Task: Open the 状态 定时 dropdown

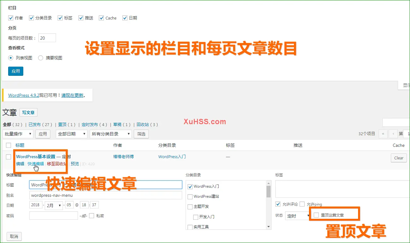Action: (298, 216)
